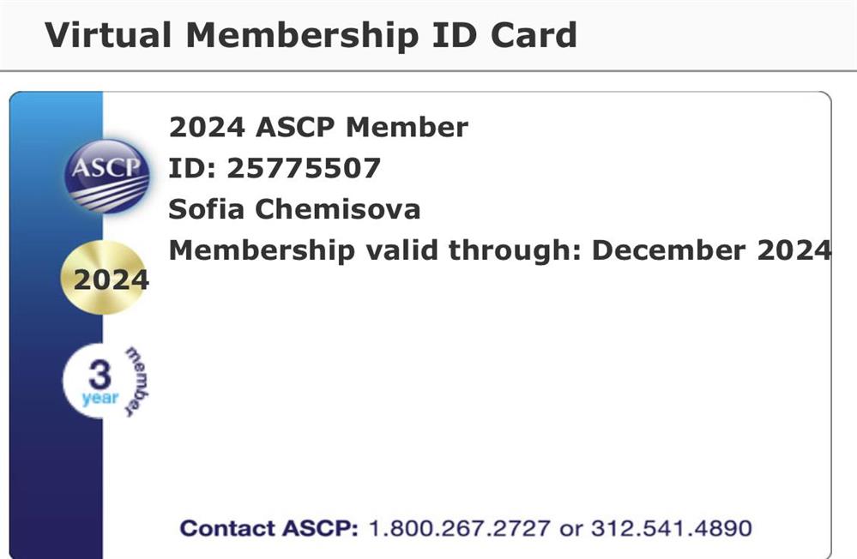
Task: Click the Membership valid through label
Action: pos(375,250)
